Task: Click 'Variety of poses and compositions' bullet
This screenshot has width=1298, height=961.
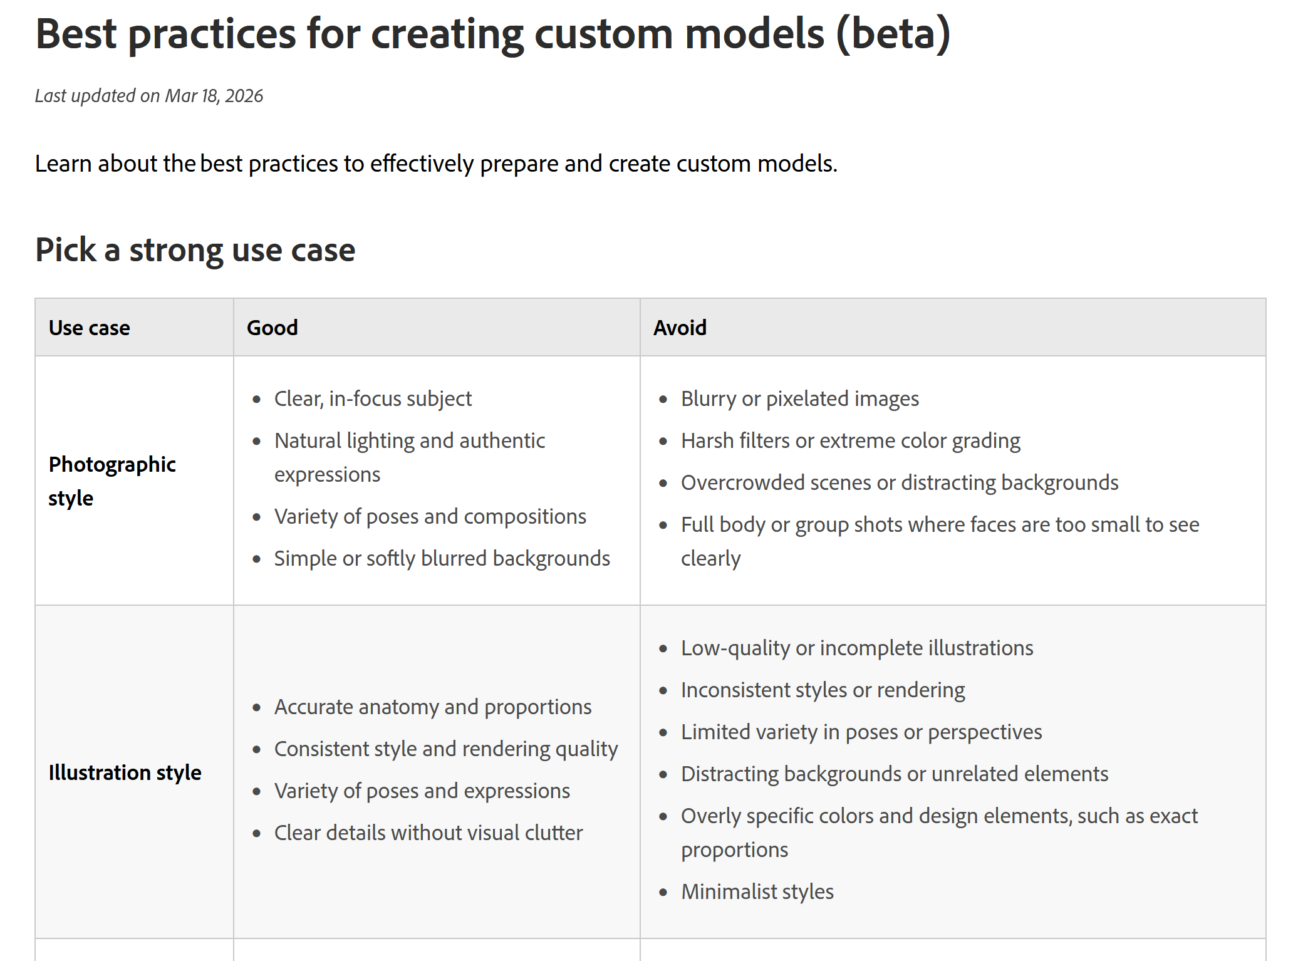Action: click(x=430, y=516)
